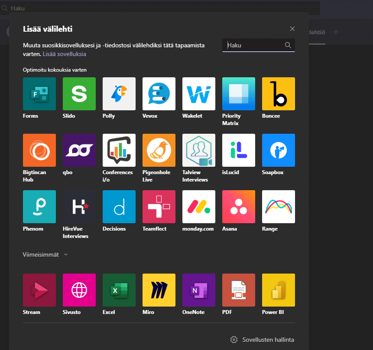This screenshot has height=350, width=373.
Task: Select the Sivusto website app icon
Action: [79, 290]
